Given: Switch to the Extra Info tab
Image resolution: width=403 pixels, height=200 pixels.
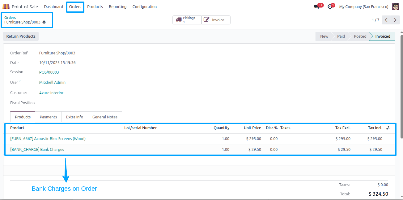Looking at the screenshot, I should tap(75, 117).
